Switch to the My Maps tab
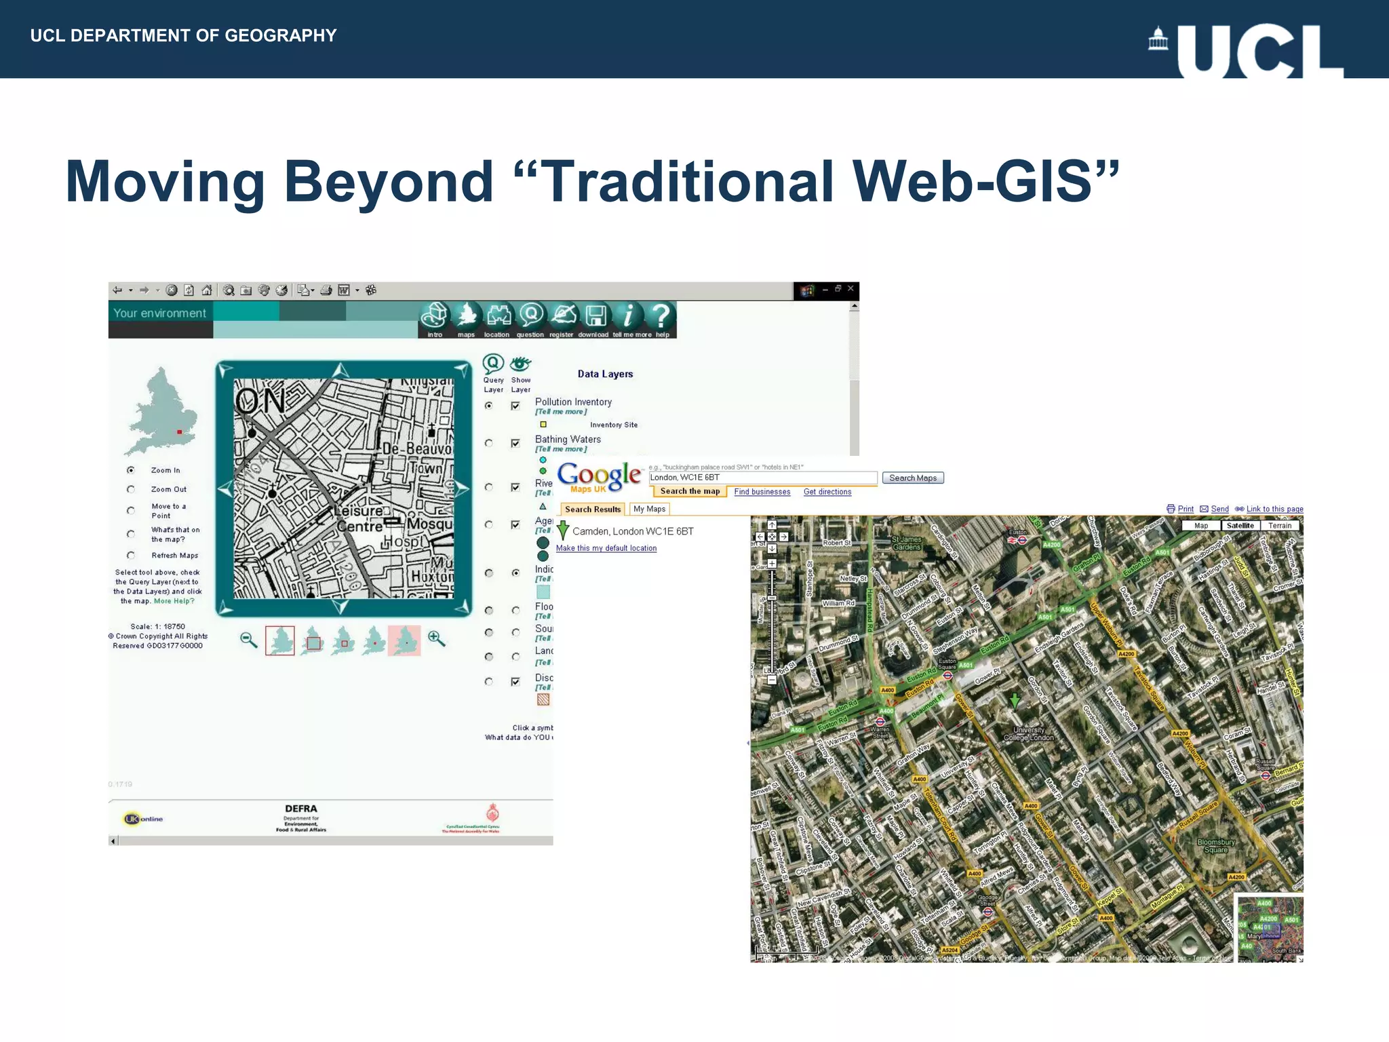This screenshot has width=1389, height=1042. [650, 509]
